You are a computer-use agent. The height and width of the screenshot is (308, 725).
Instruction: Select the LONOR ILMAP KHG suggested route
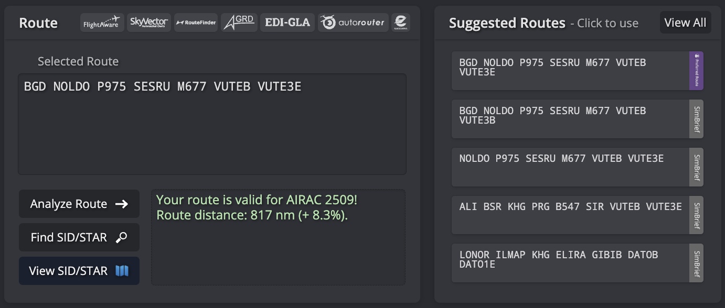[x=570, y=263]
